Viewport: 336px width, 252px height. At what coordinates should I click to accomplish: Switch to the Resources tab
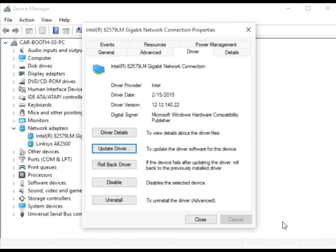point(155,45)
